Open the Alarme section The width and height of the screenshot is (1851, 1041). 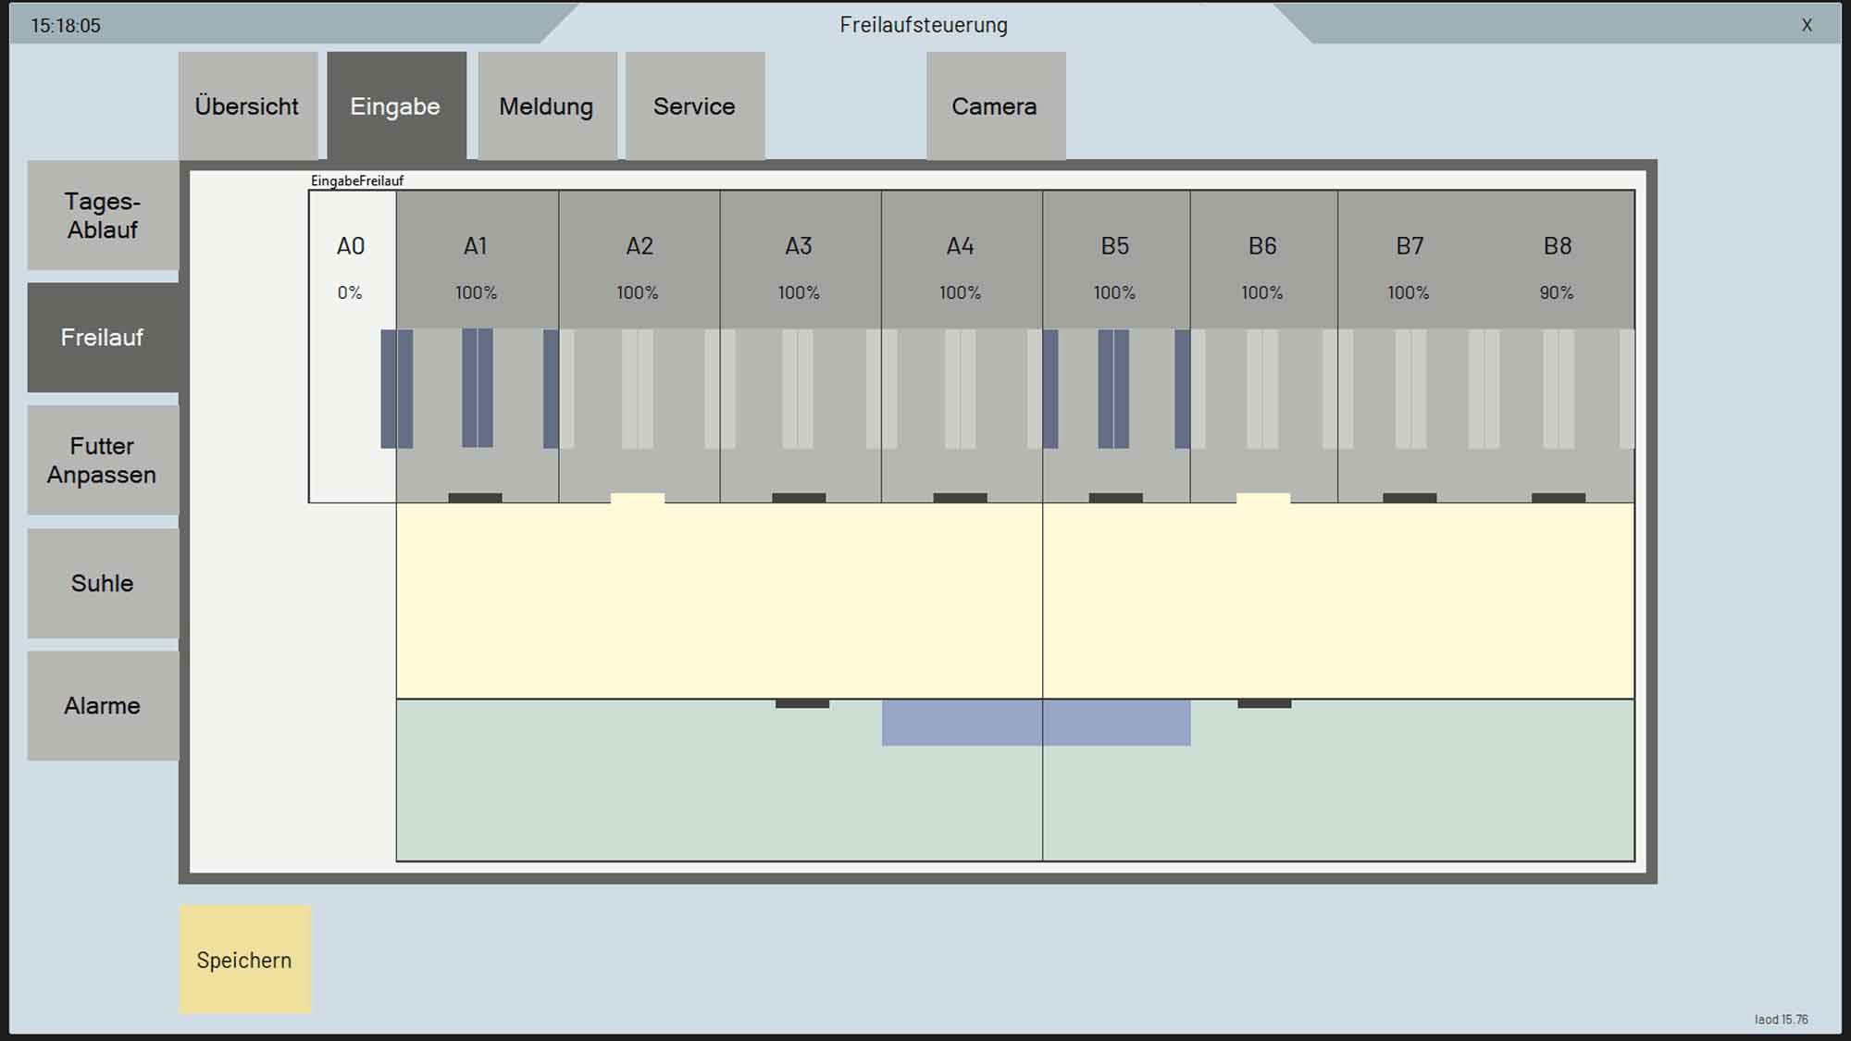103,705
